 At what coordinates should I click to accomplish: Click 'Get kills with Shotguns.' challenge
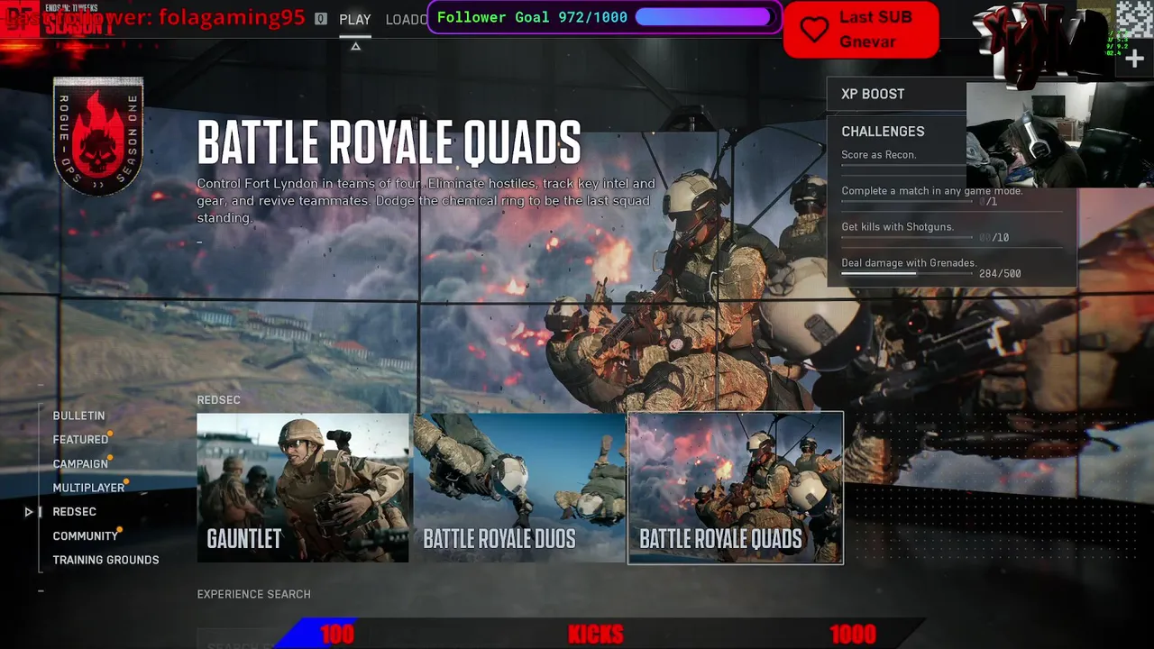tap(897, 227)
